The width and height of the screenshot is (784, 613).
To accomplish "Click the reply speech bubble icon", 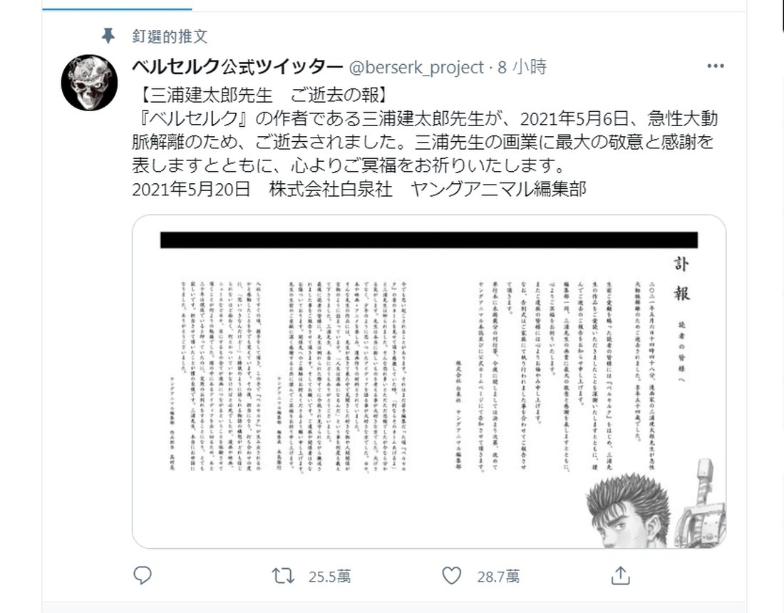I will pos(143,575).
